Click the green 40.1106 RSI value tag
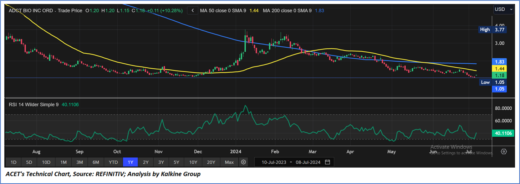 504,133
